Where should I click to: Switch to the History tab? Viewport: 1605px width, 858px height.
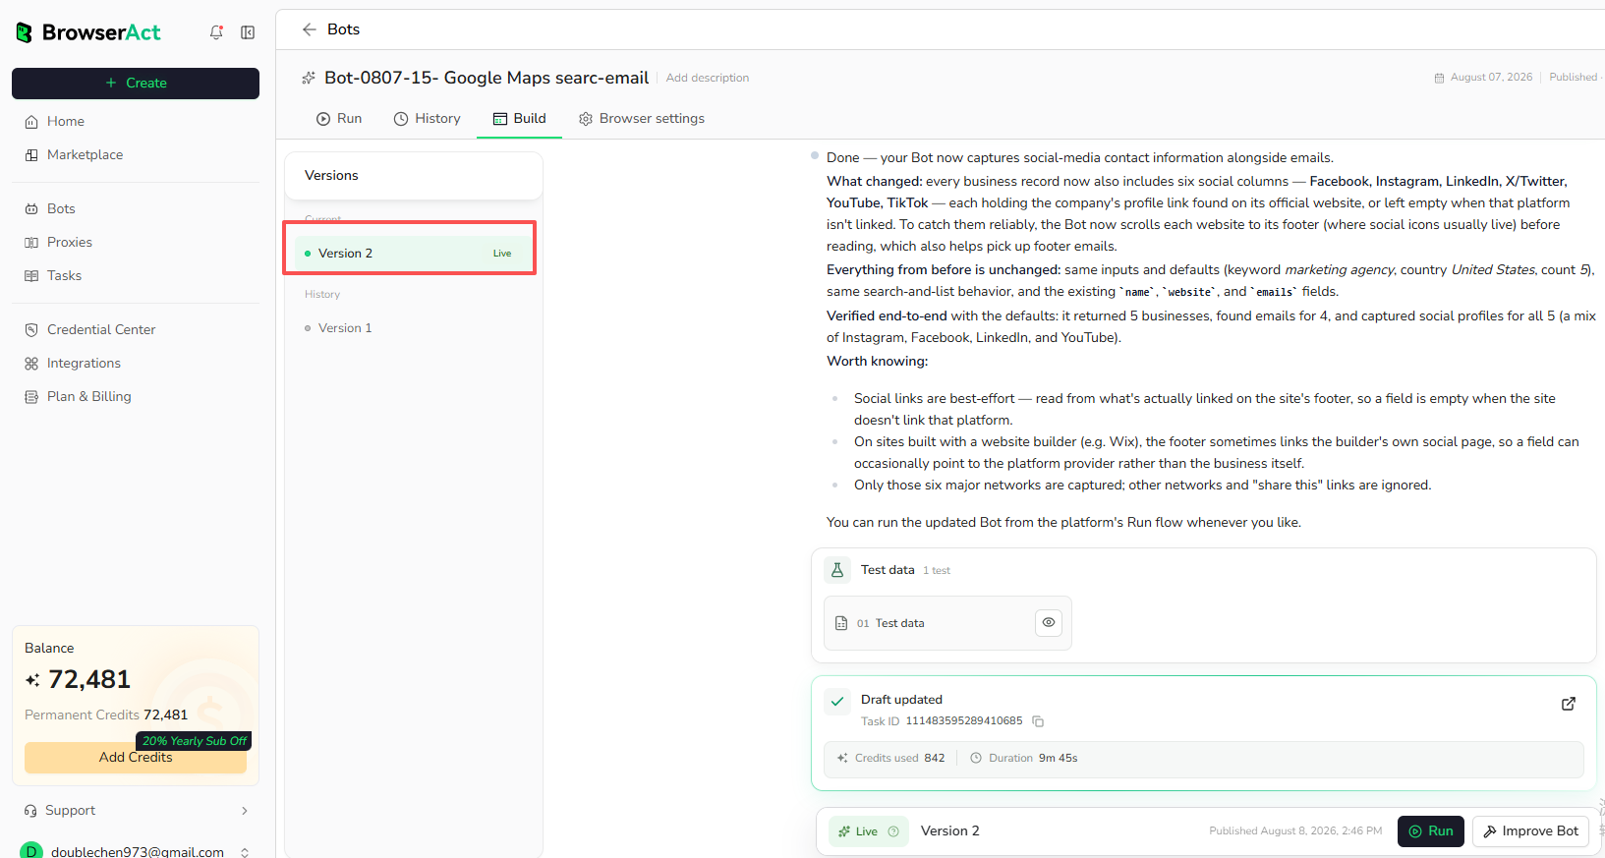point(427,119)
